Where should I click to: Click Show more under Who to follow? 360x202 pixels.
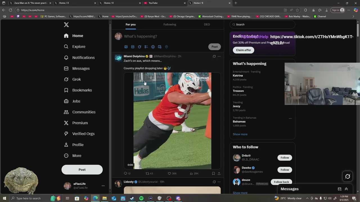coord(240,193)
